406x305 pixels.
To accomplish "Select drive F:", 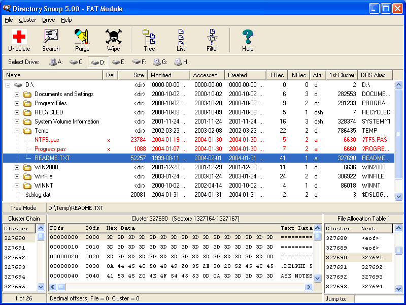I will point(139,62).
